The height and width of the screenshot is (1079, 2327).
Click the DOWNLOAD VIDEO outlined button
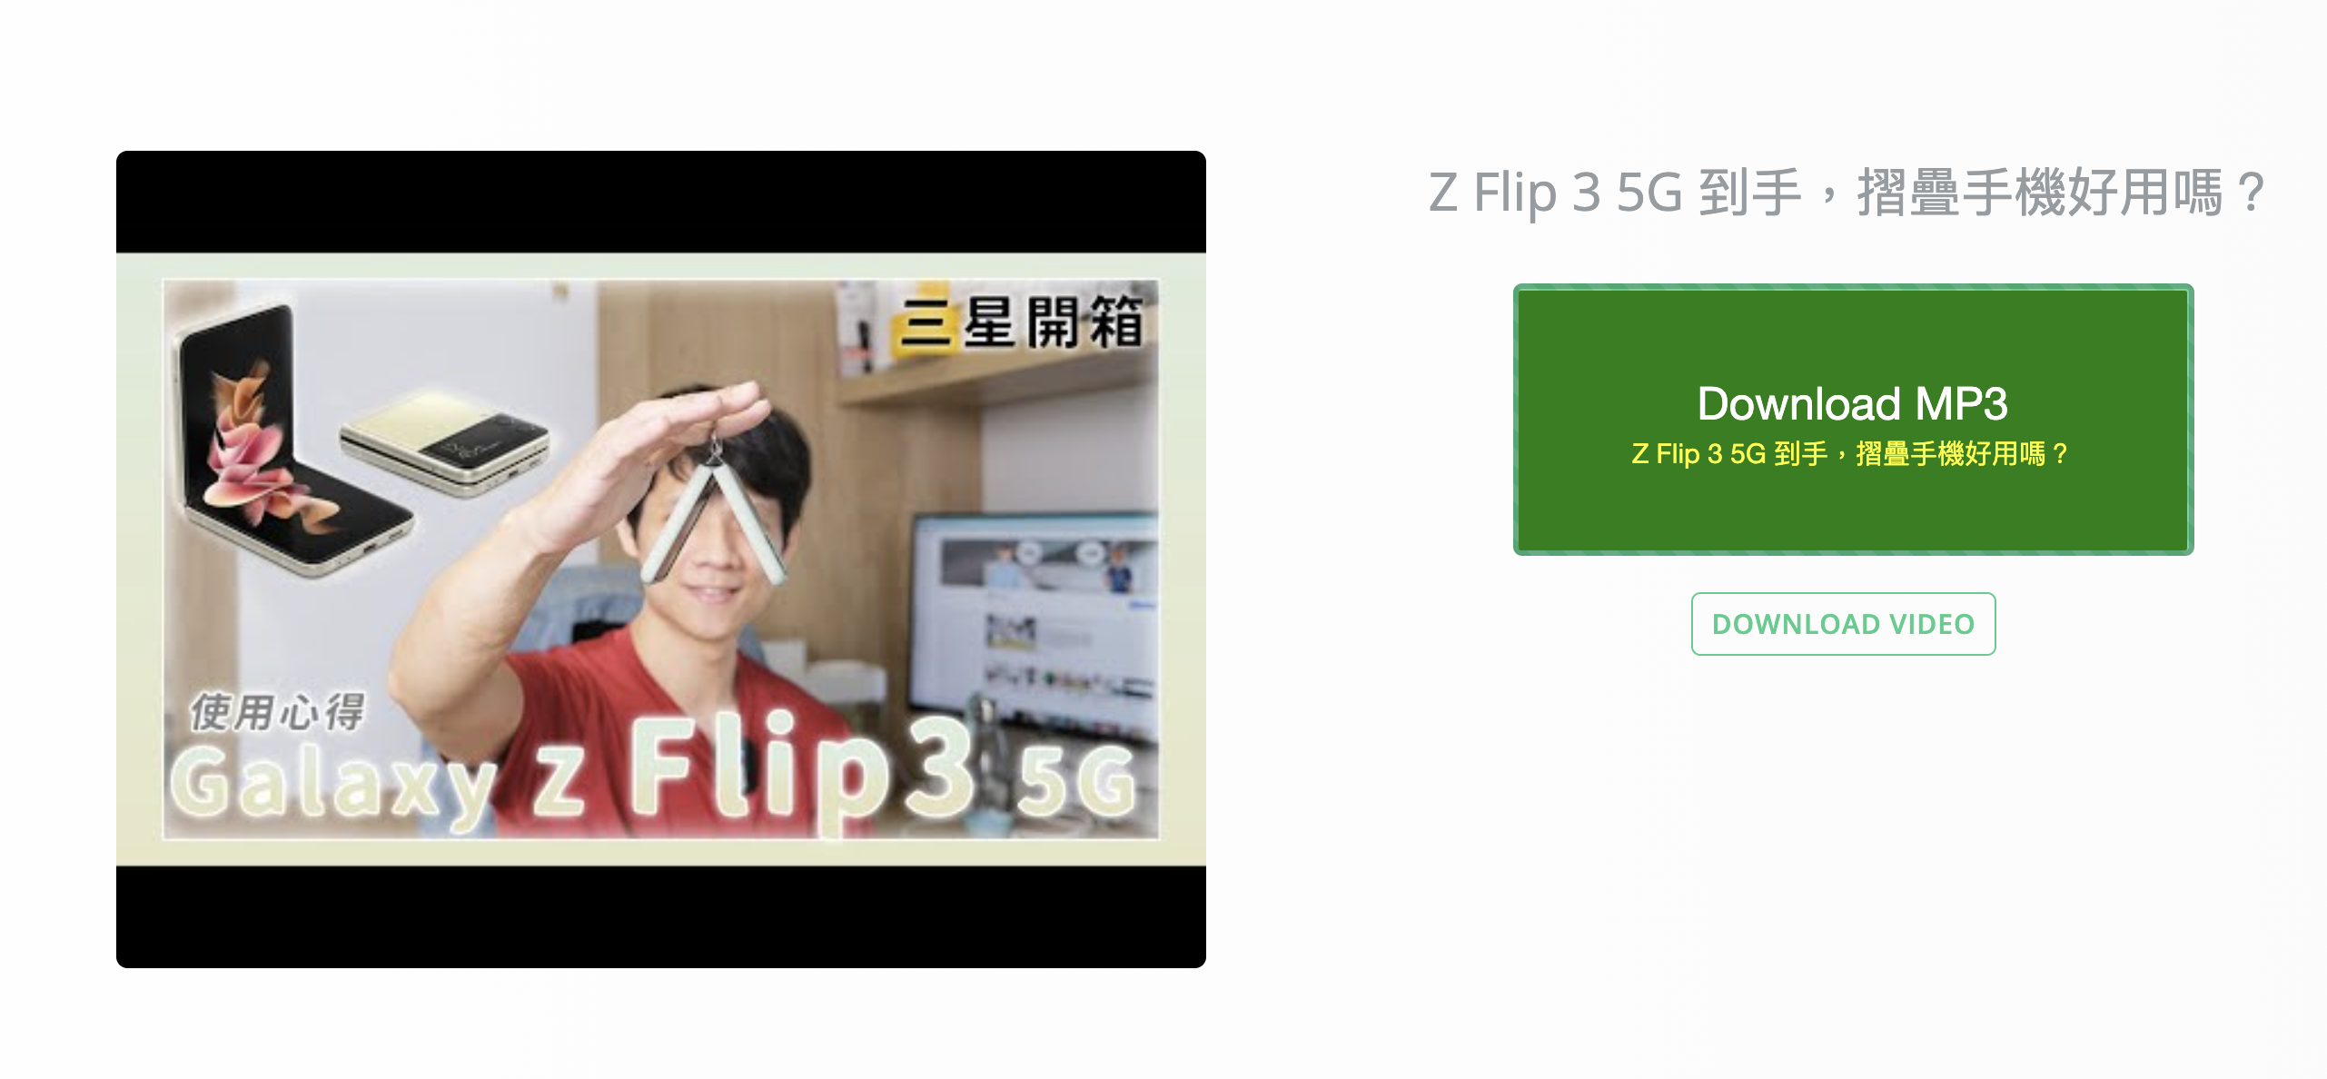click(x=1843, y=624)
